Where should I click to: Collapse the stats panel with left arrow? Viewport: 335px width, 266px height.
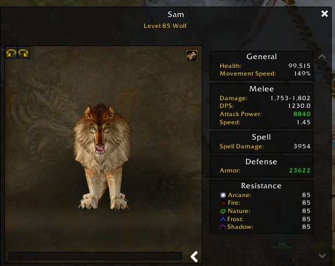click(x=194, y=256)
